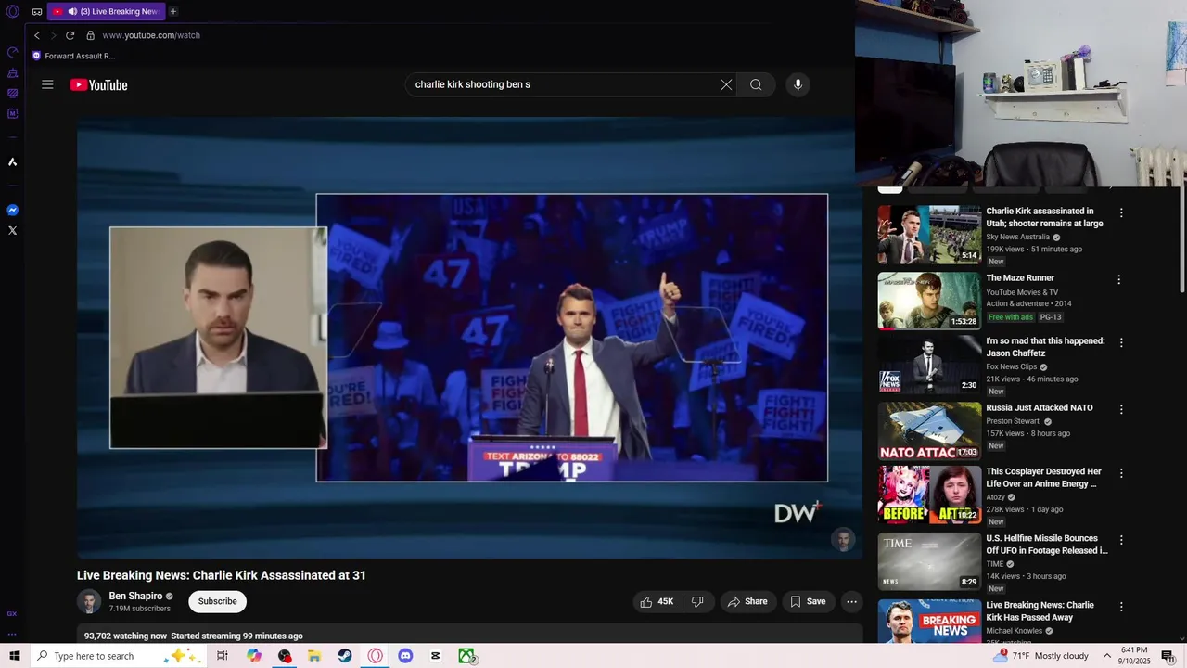Viewport: 1187px width, 668px height.
Task: Open more actions menu below video
Action: pos(851,601)
